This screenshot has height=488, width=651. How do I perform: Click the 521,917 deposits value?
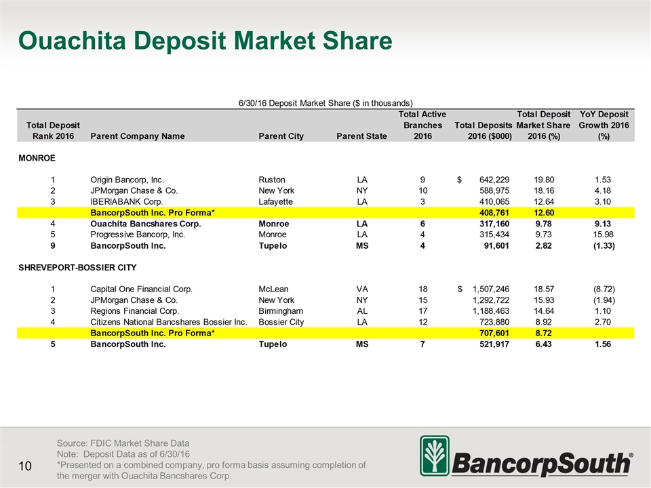(494, 344)
